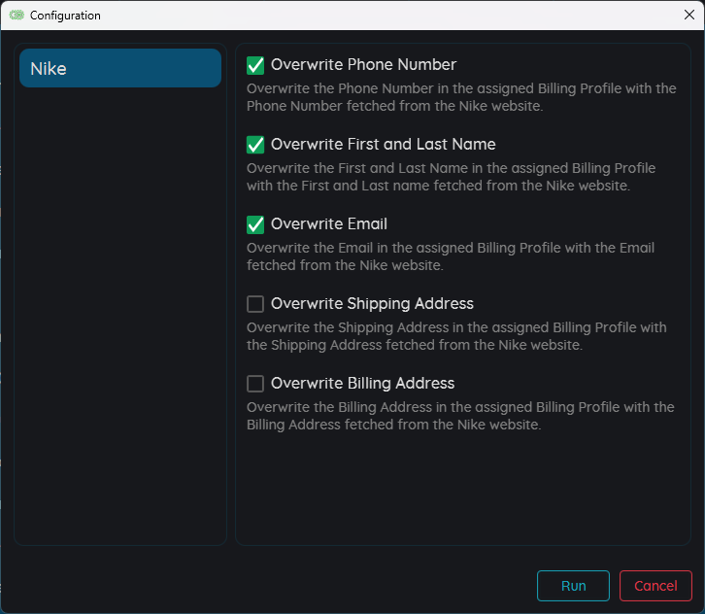The image size is (705, 614).
Task: Click the Configuration title bar text
Action: pyautogui.click(x=65, y=16)
